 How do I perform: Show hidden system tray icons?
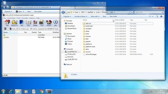point(145,92)
